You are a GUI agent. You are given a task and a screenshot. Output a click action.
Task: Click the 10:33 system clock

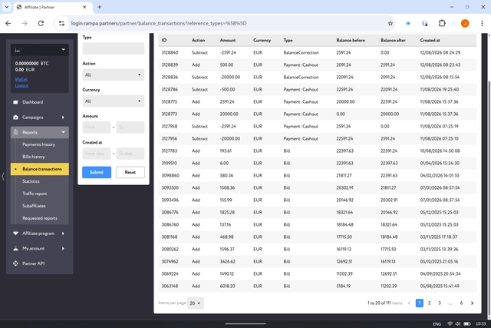[481, 324]
